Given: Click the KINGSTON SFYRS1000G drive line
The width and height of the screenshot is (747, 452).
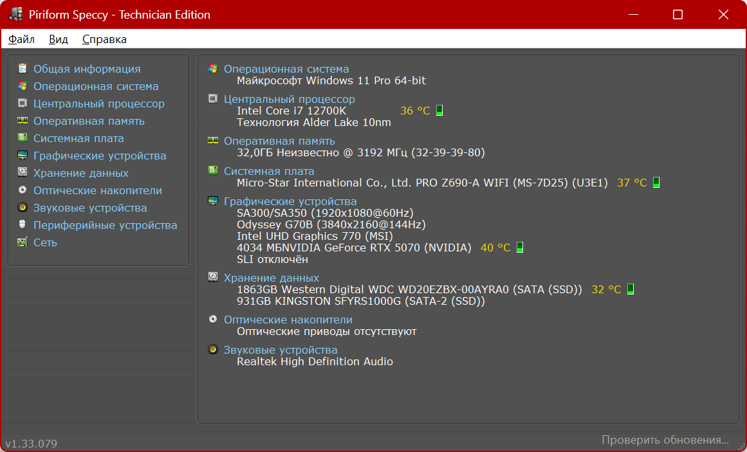Looking at the screenshot, I should (361, 301).
